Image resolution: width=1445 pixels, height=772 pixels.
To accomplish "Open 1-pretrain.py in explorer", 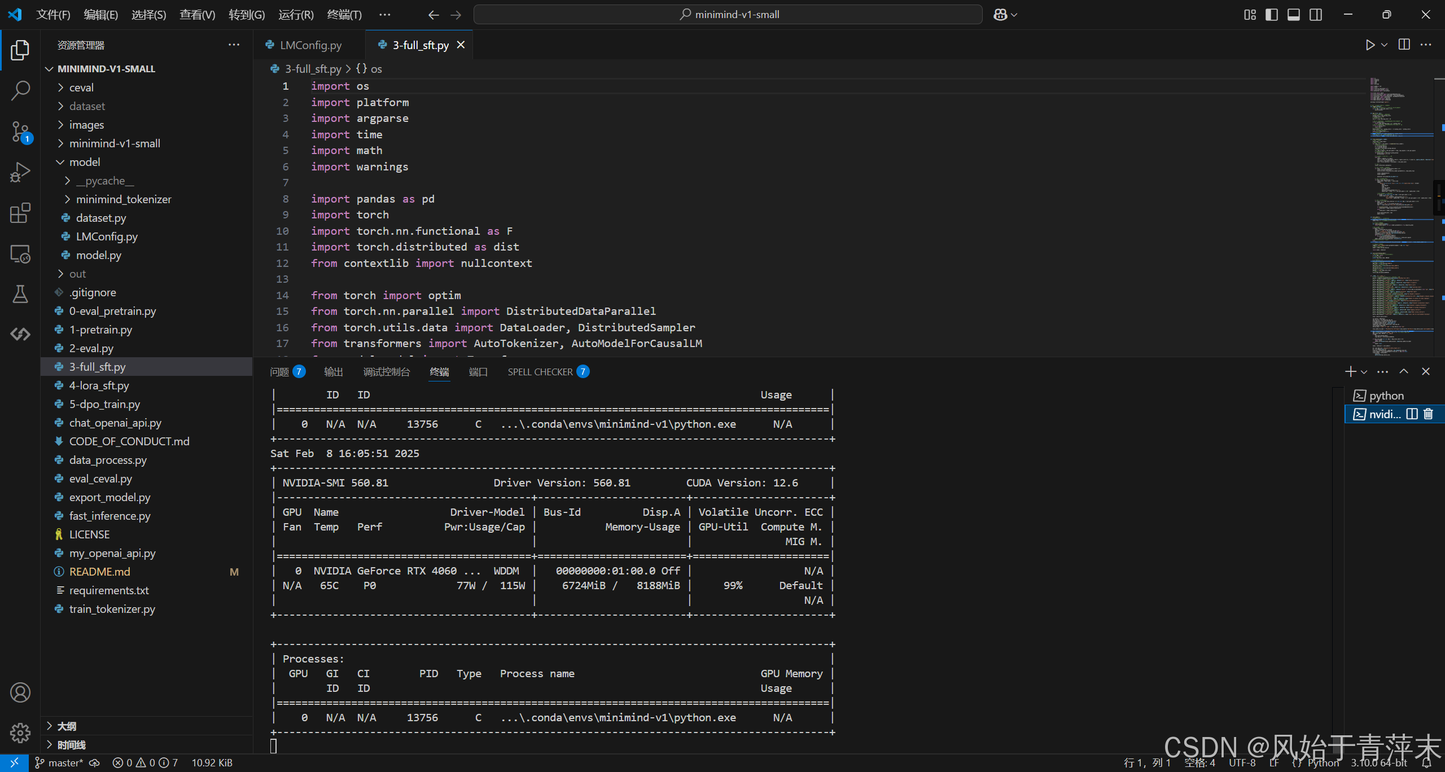I will tap(147, 330).
